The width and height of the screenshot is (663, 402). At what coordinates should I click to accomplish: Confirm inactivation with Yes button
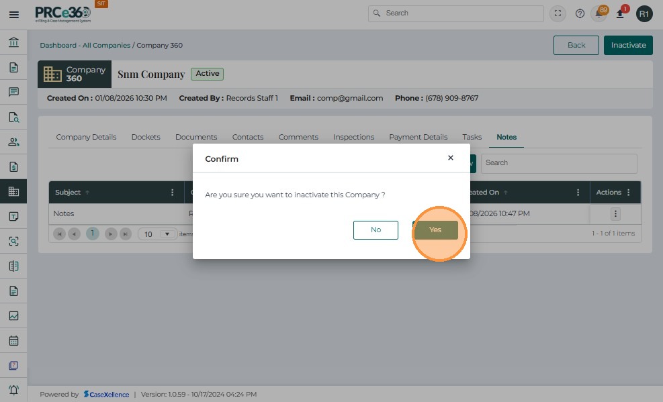pyautogui.click(x=435, y=230)
